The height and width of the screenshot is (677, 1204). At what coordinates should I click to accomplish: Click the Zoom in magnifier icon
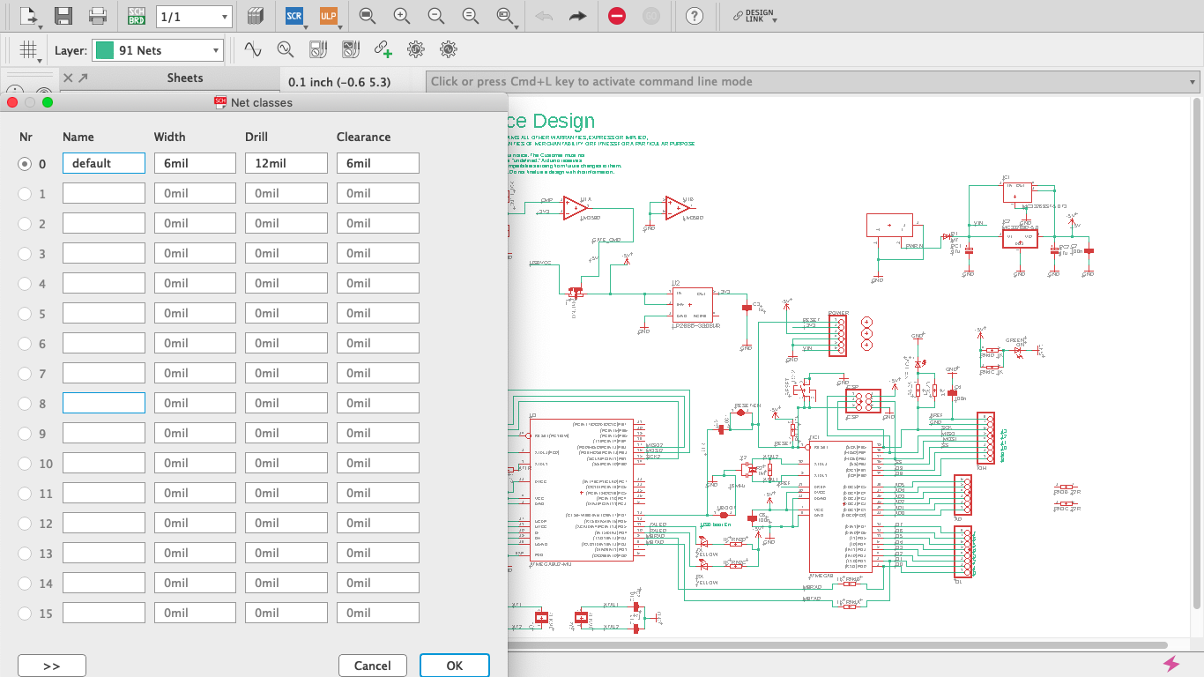click(x=402, y=16)
